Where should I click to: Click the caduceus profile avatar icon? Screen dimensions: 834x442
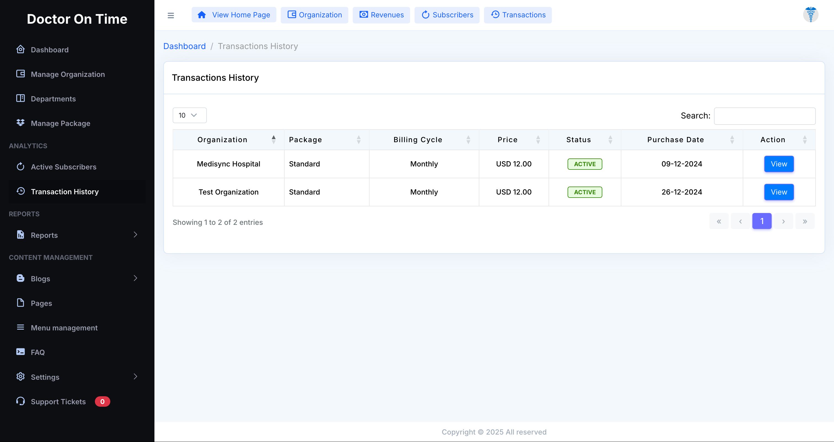(x=810, y=15)
